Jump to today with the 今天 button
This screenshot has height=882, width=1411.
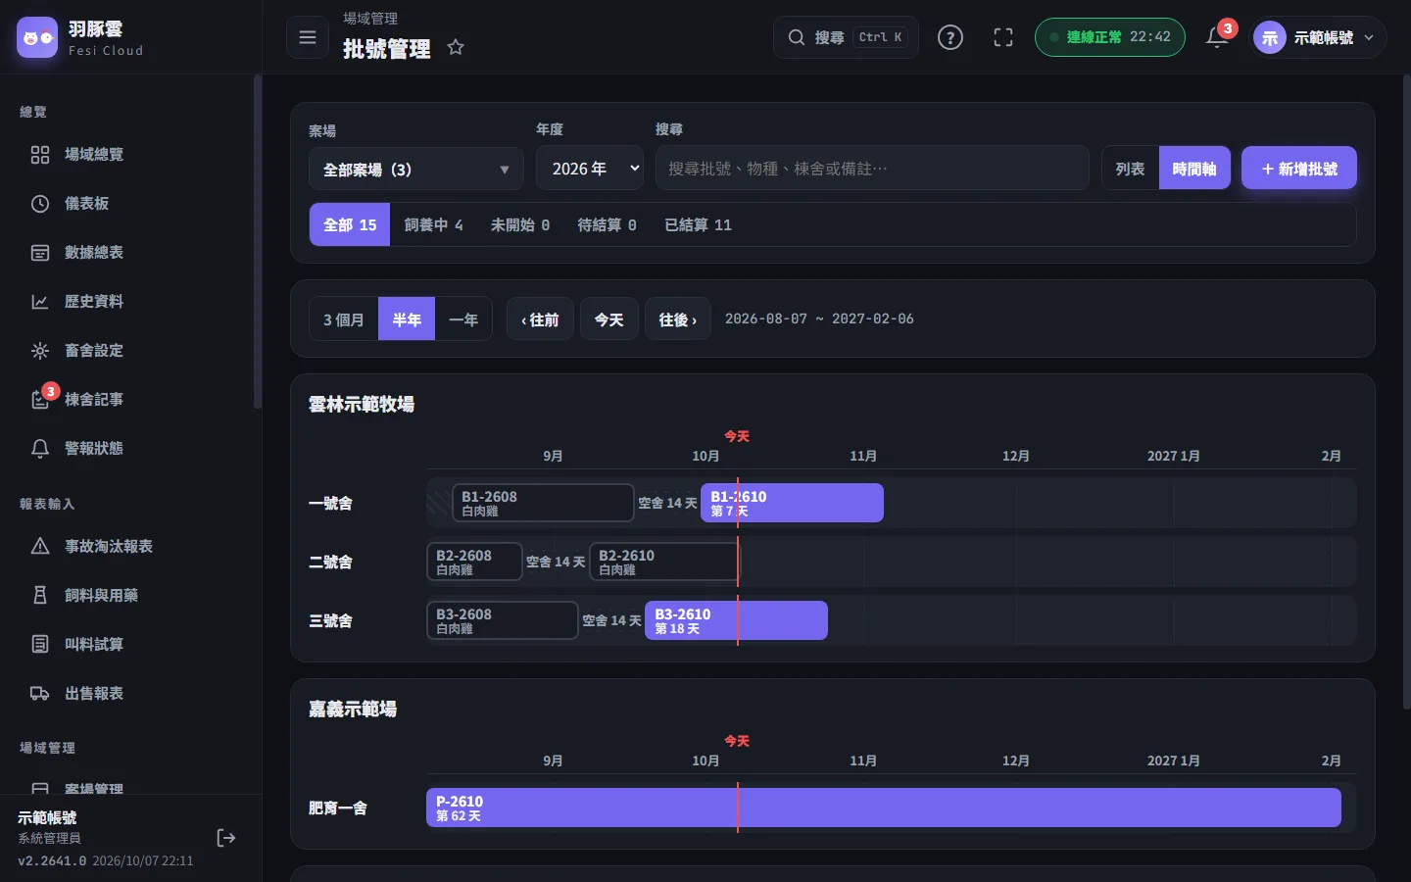[609, 319]
